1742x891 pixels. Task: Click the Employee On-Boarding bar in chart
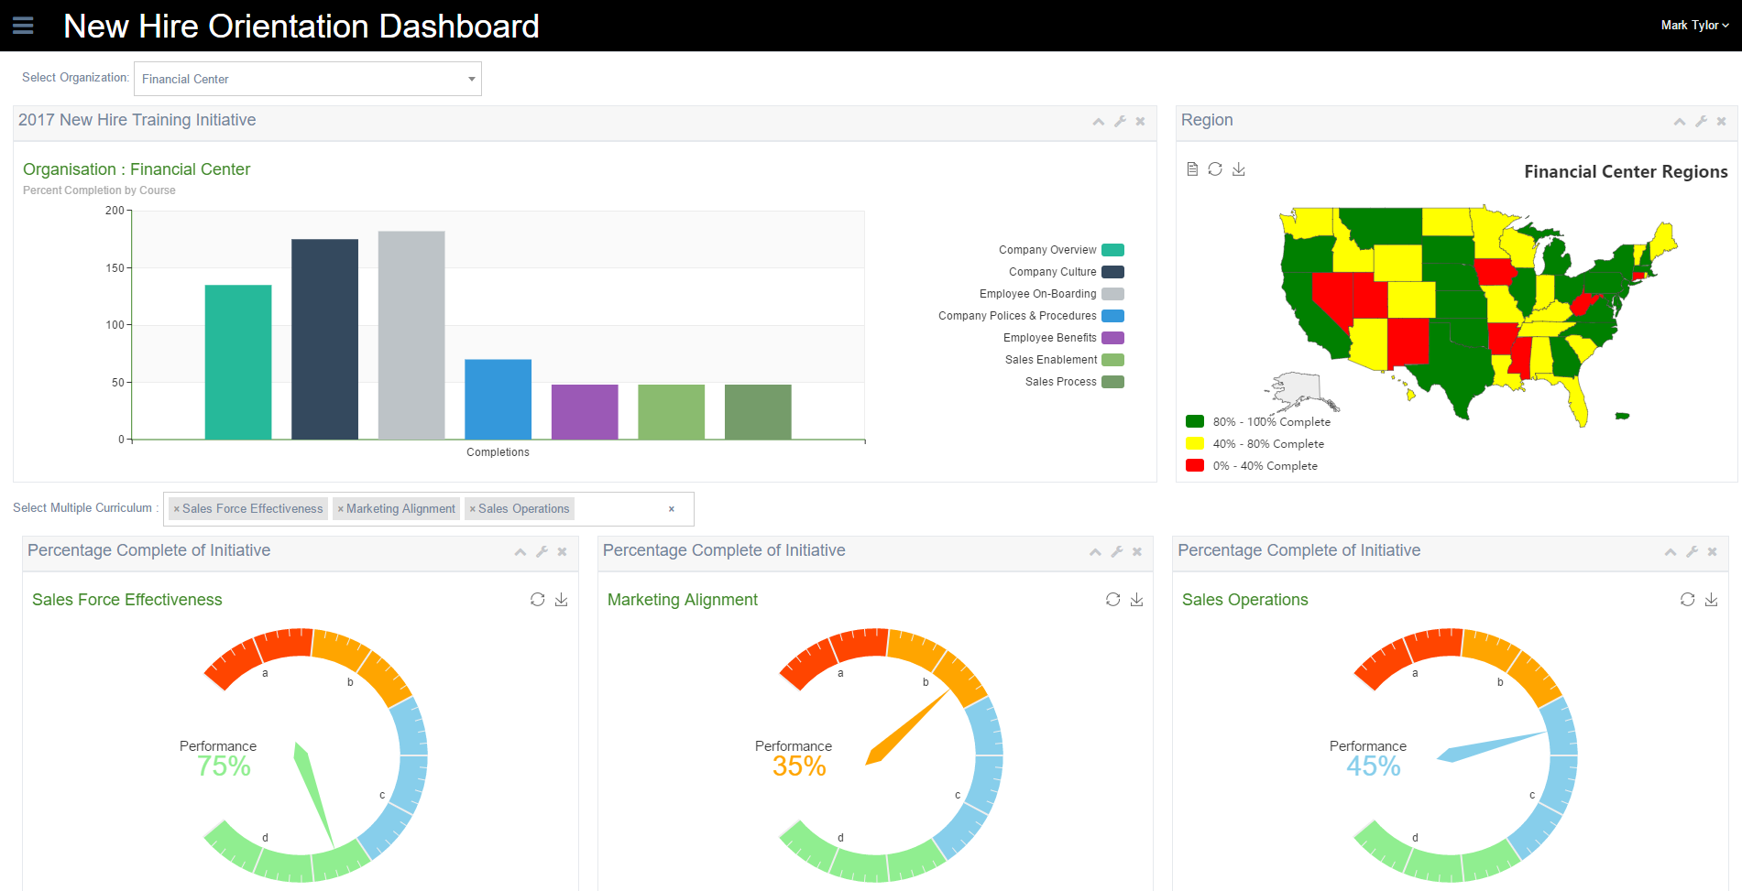[x=411, y=335]
